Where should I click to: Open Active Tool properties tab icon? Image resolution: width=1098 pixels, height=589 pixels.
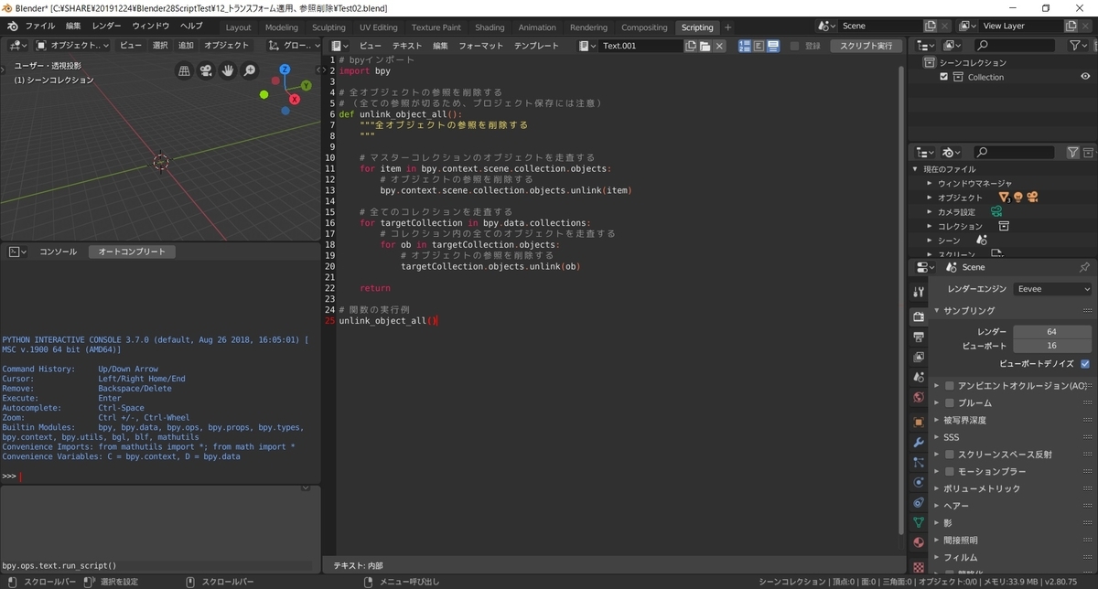(919, 292)
